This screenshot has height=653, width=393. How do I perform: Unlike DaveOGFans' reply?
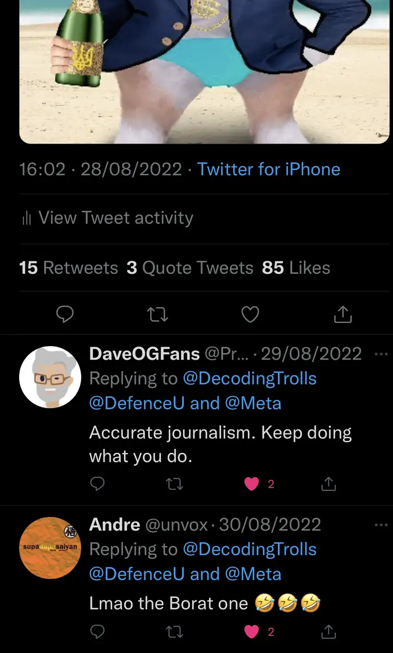(x=251, y=483)
